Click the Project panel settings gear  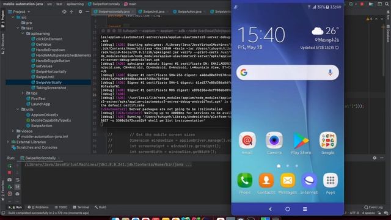[80, 12]
